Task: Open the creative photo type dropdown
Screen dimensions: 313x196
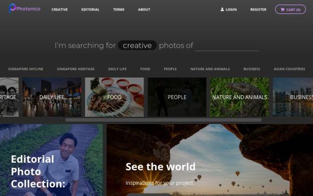Action: click(x=137, y=45)
